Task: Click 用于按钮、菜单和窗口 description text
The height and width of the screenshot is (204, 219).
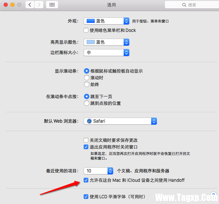Action: (150, 21)
